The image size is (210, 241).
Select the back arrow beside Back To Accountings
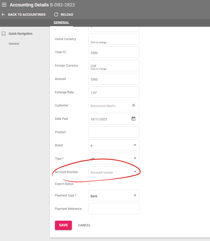point(3,14)
